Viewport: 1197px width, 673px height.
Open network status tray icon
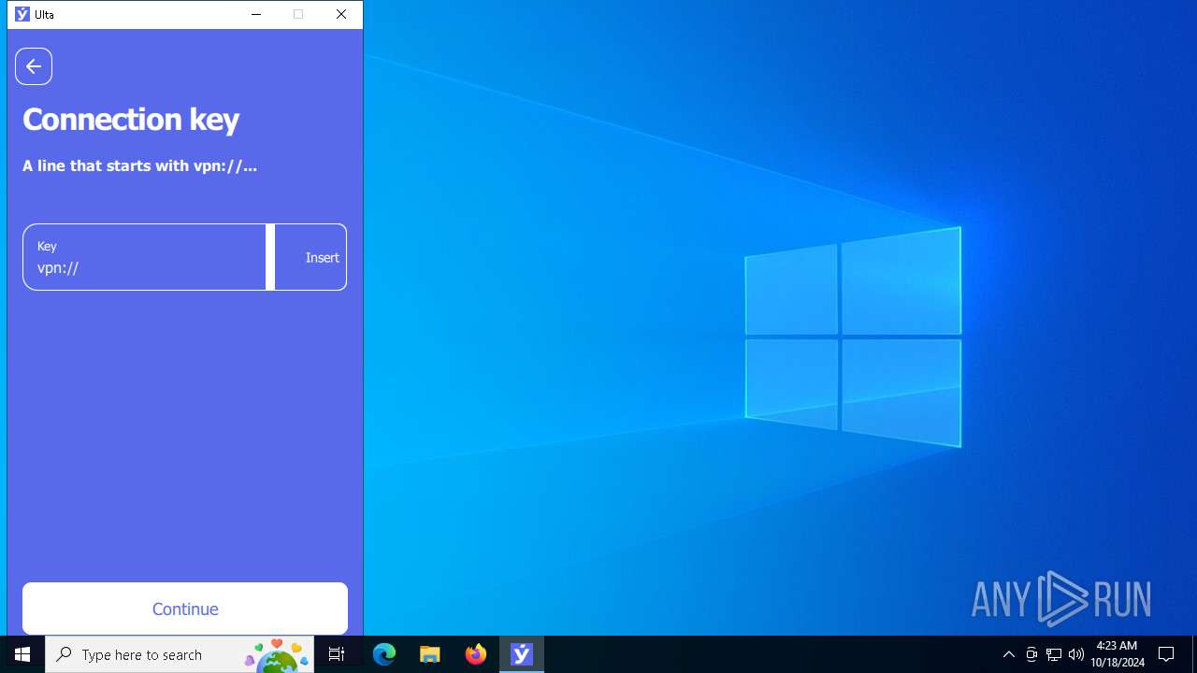[x=1054, y=654]
